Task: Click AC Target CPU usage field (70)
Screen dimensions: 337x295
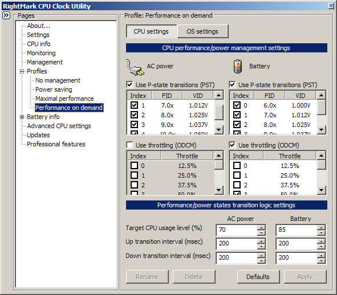Action: tap(237, 230)
